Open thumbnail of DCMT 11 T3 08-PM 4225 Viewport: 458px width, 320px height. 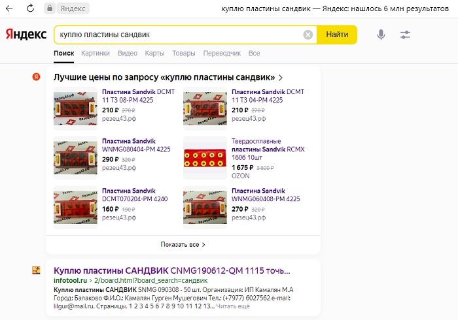pyautogui.click(x=75, y=108)
